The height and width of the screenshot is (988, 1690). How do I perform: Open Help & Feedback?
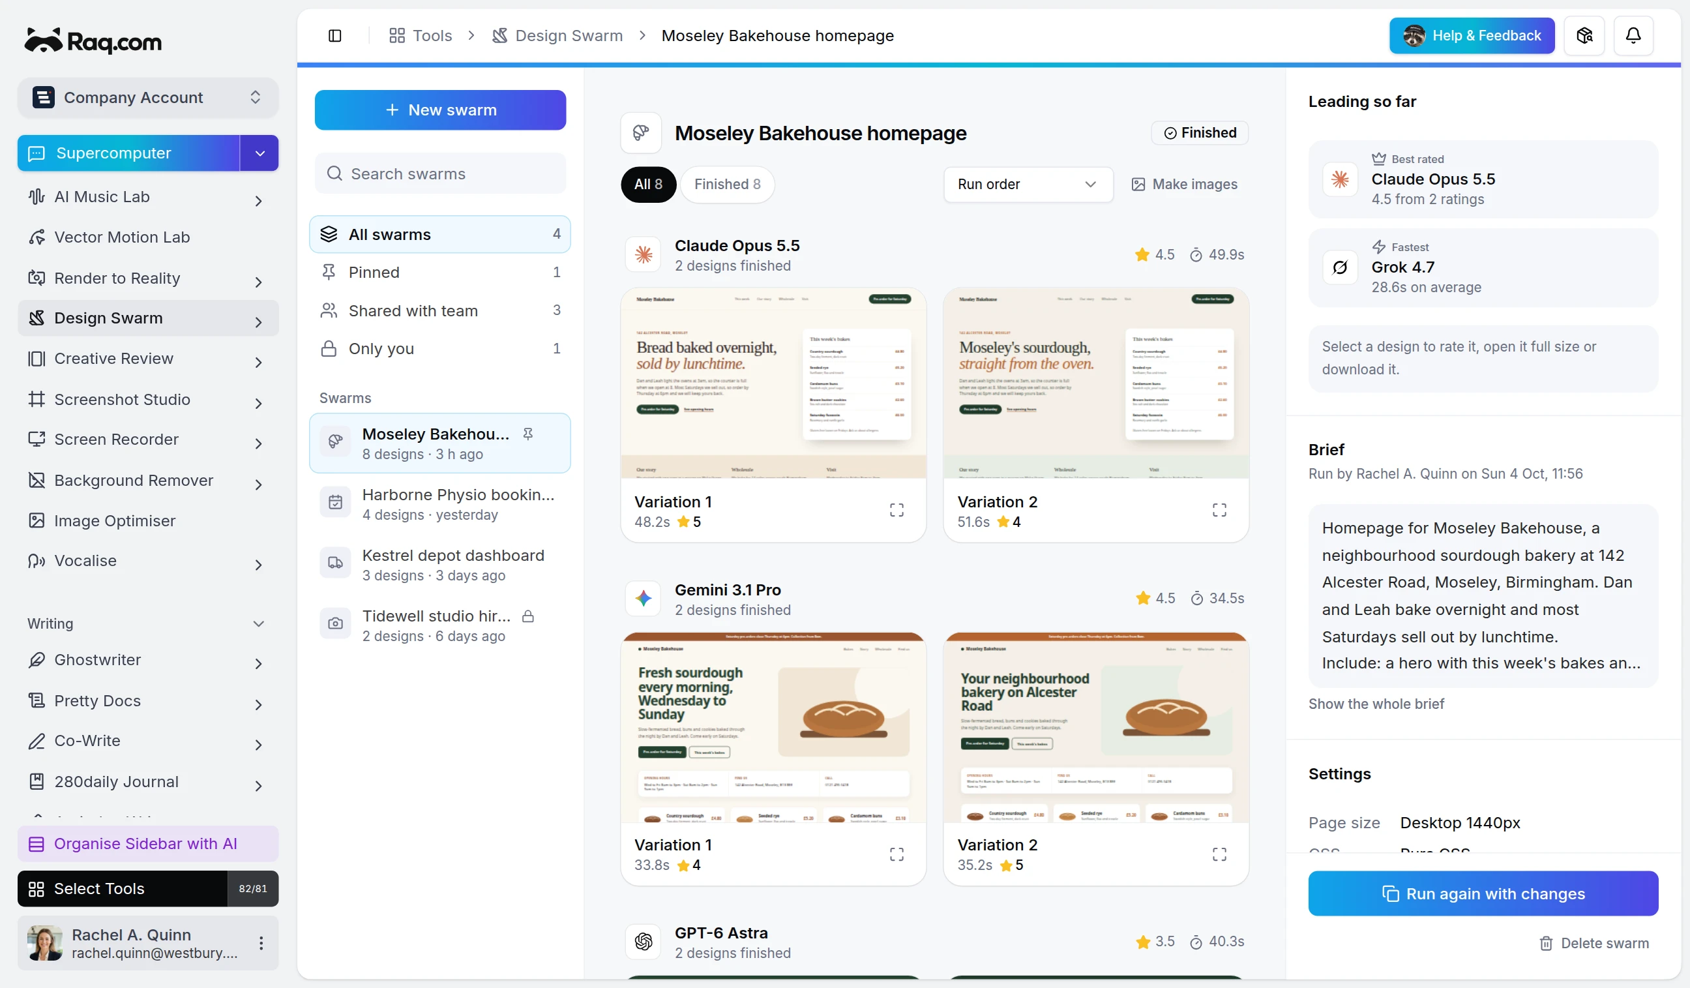click(1472, 36)
